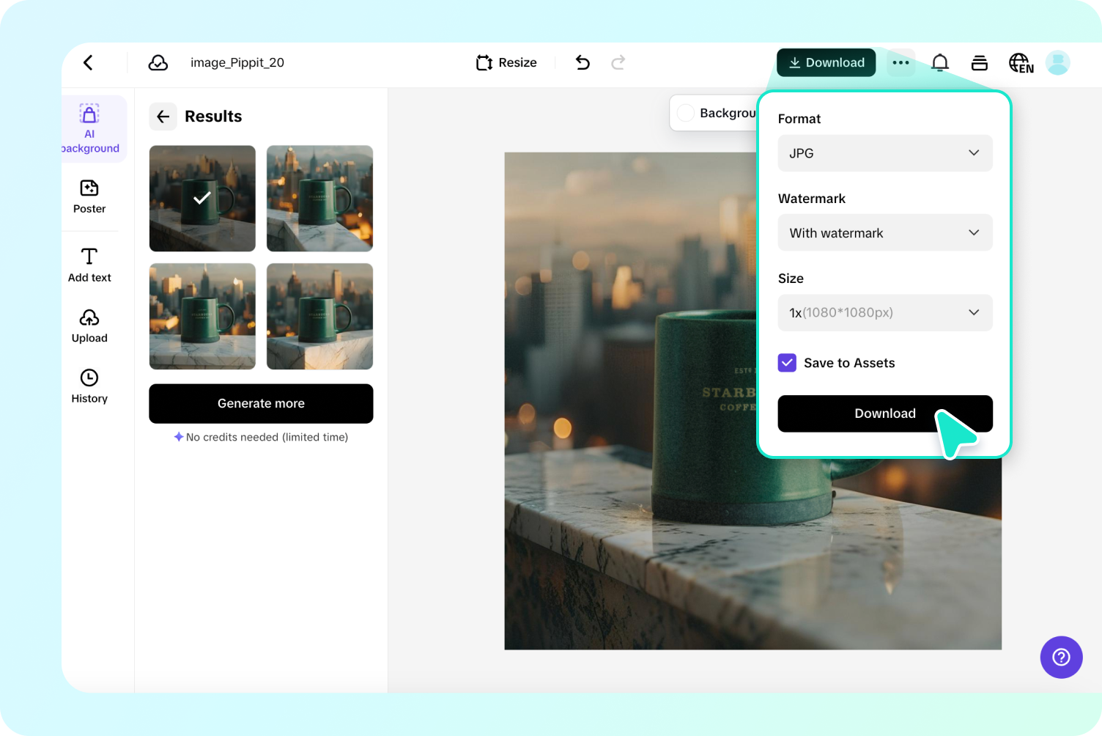1102x736 pixels.
Task: Undo the last action
Action: coord(583,63)
